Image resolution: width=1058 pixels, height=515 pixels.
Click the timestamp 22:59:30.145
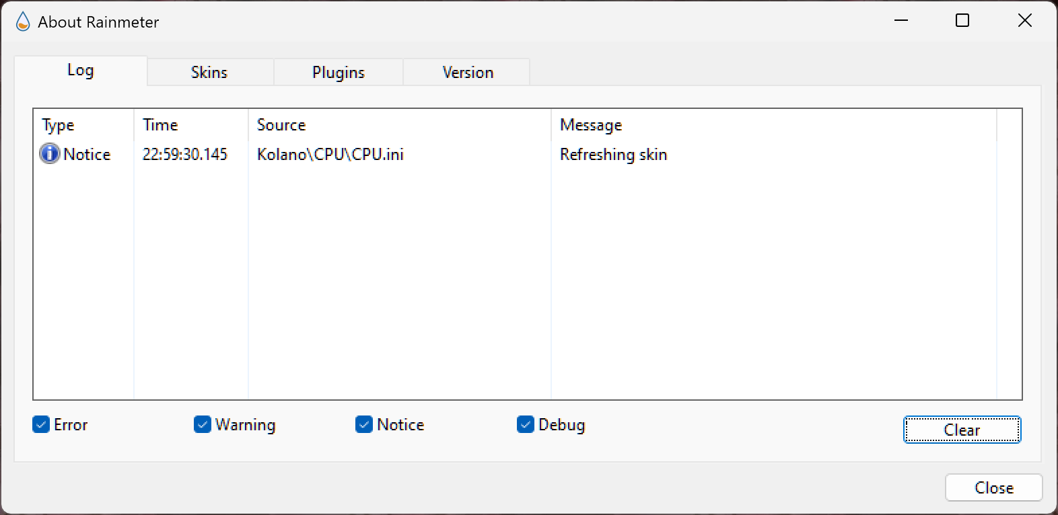click(185, 154)
